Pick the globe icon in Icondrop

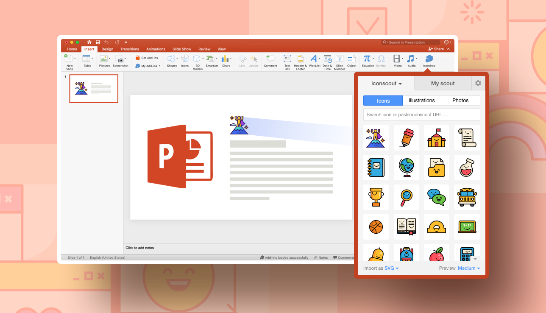[406, 167]
